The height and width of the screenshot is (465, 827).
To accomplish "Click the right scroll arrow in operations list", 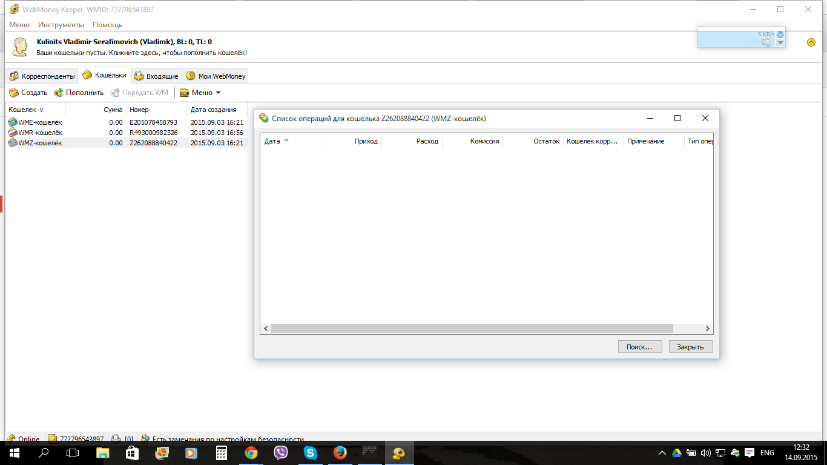I will point(708,328).
